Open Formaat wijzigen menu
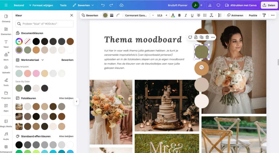 (41, 5)
